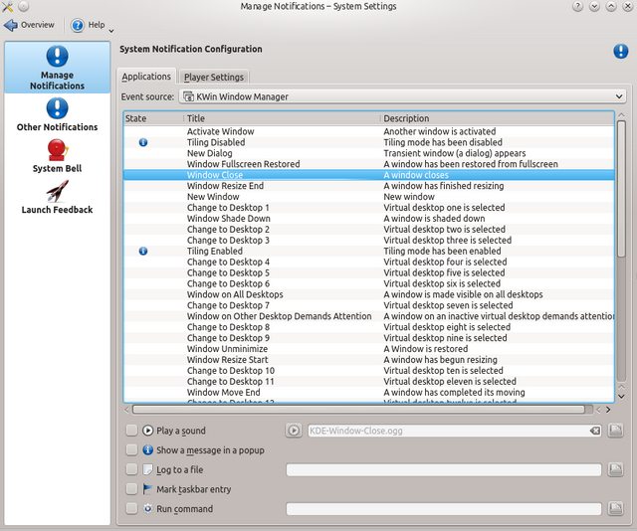Enable Show a message in a popup
637x531 pixels.
pyautogui.click(x=131, y=449)
